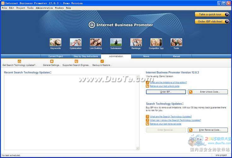The width and height of the screenshot is (232, 158).
Task: Open the Competitor Spy module icon
Action: point(156,42)
